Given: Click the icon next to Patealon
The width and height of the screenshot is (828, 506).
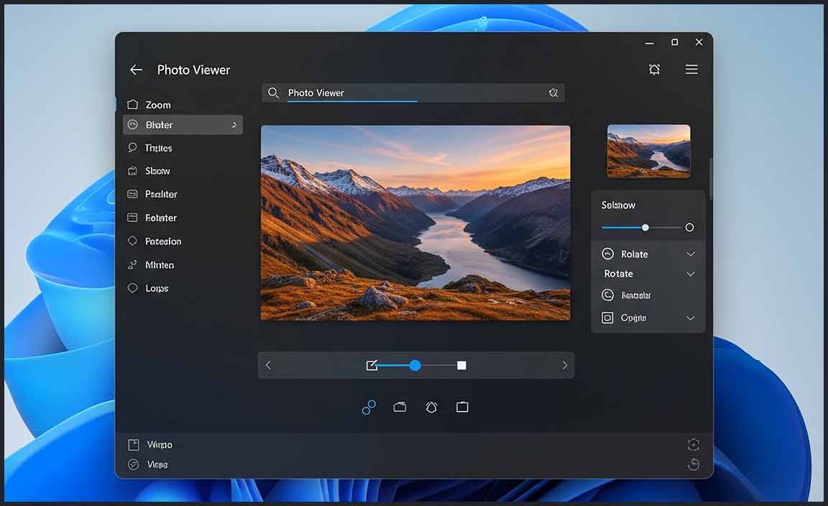Looking at the screenshot, I should [x=132, y=240].
